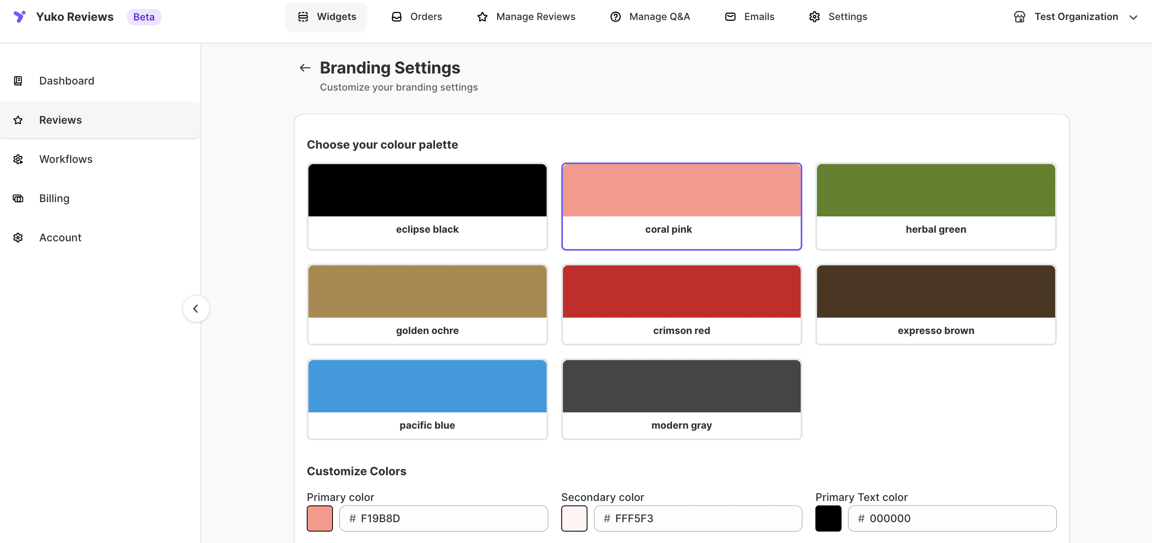The height and width of the screenshot is (543, 1152).
Task: Collapse the sidebar with the chevron button
Action: 196,308
